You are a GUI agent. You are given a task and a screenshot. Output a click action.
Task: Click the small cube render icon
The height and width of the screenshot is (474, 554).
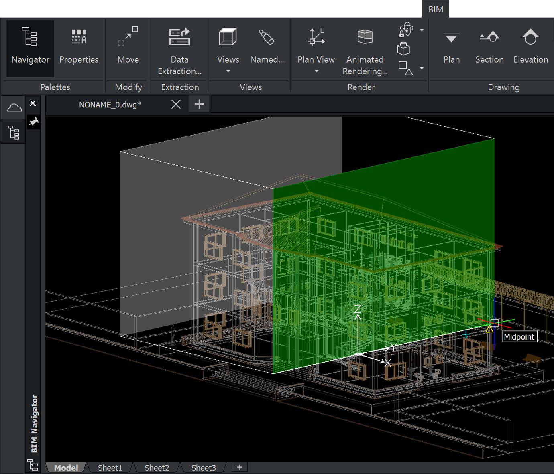coord(404,49)
